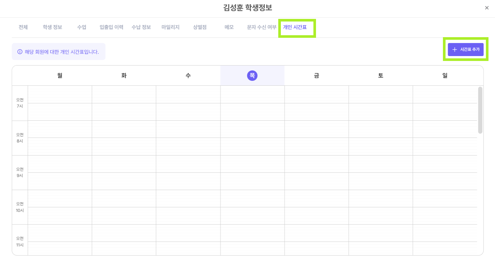495x266 pixels.
Task: Switch to the 마일리지 tab
Action: [171, 27]
